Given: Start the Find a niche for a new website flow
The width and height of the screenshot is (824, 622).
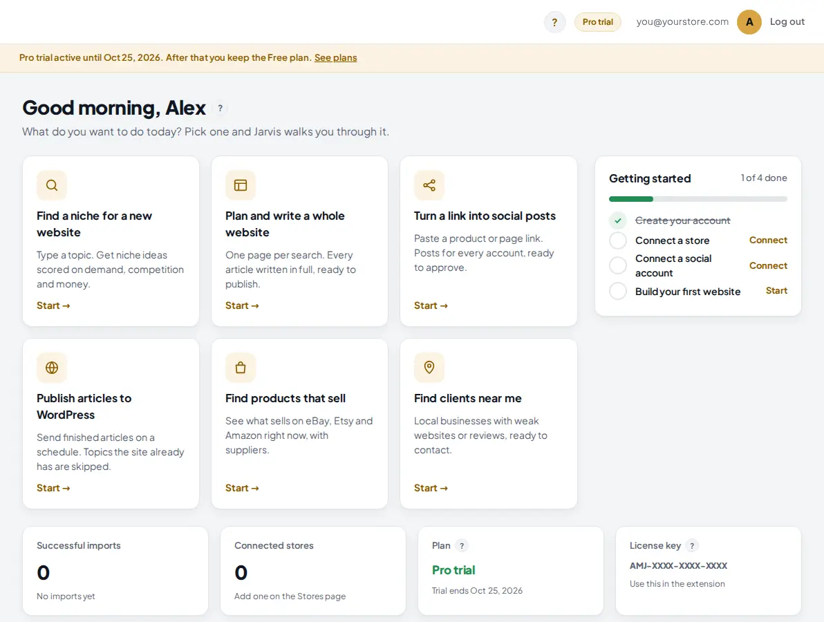Looking at the screenshot, I should pyautogui.click(x=53, y=305).
